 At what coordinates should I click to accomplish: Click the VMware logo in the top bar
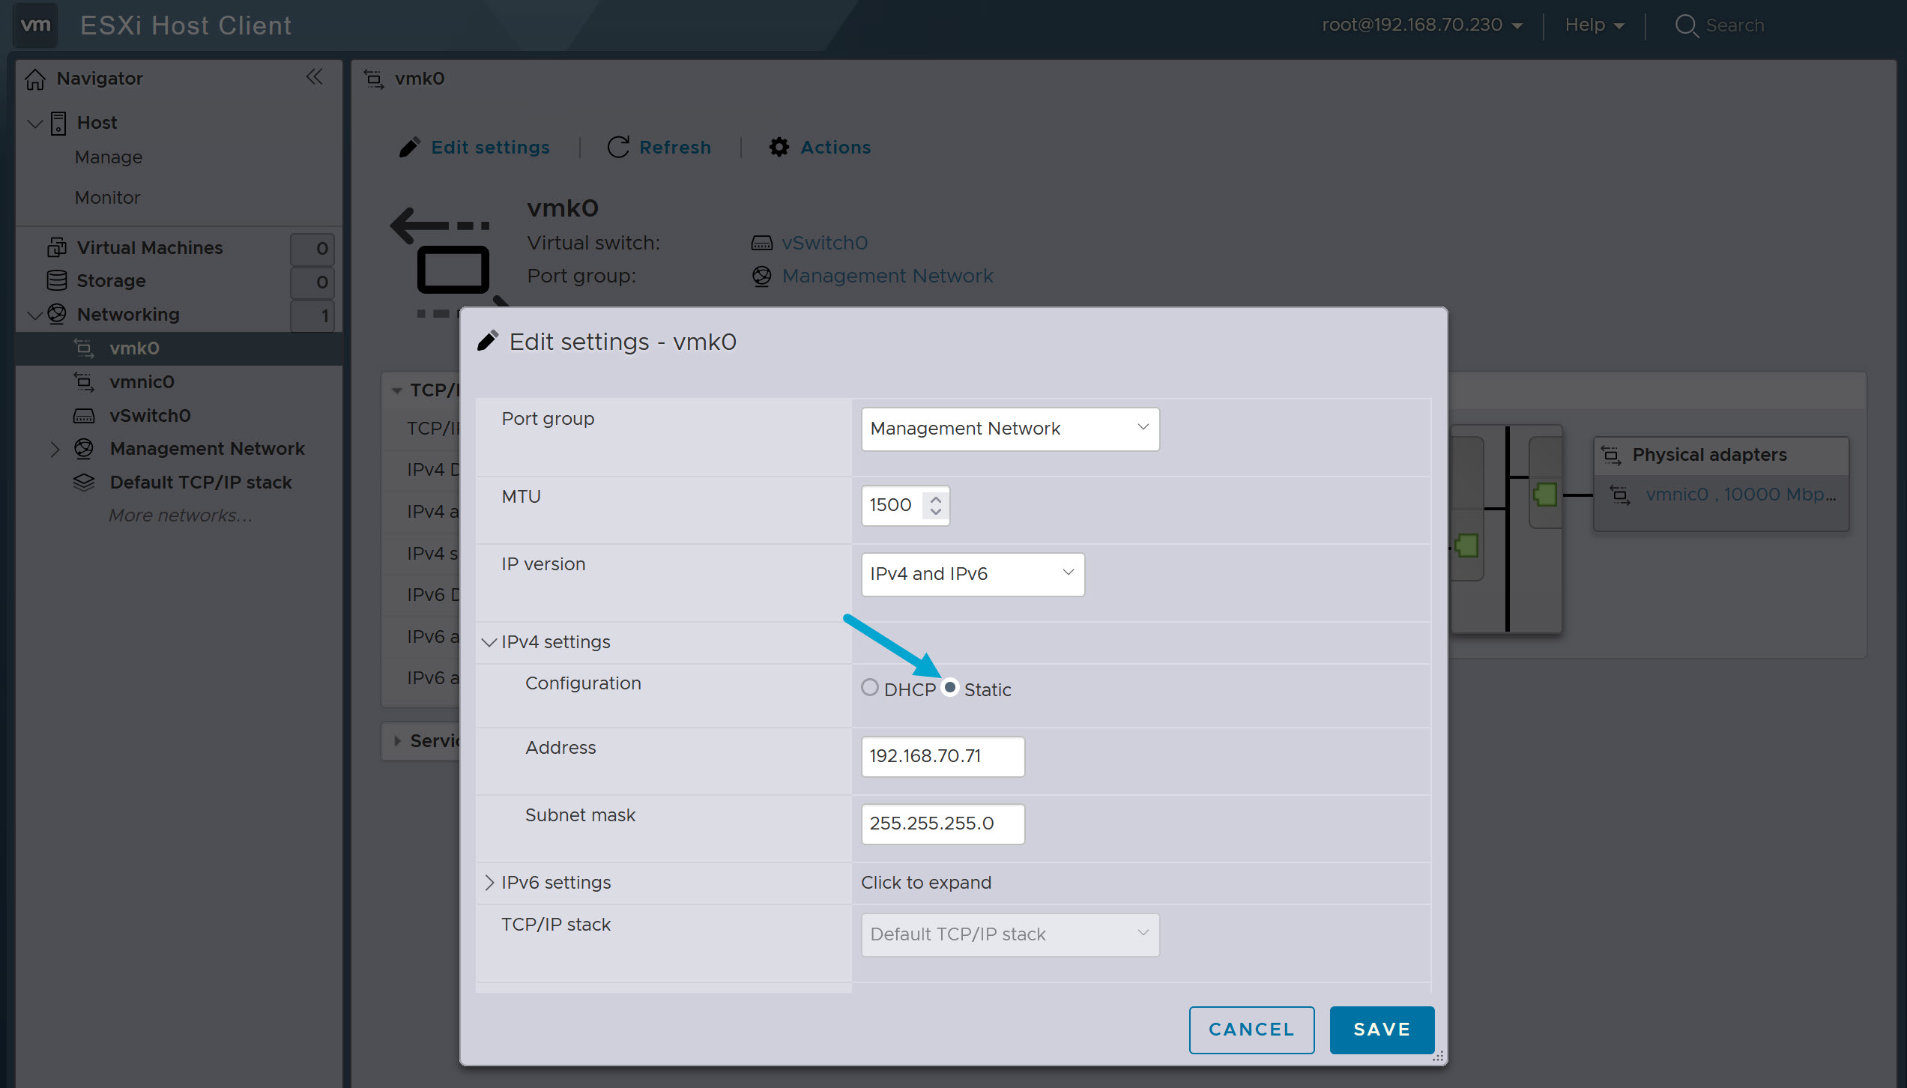coord(34,25)
